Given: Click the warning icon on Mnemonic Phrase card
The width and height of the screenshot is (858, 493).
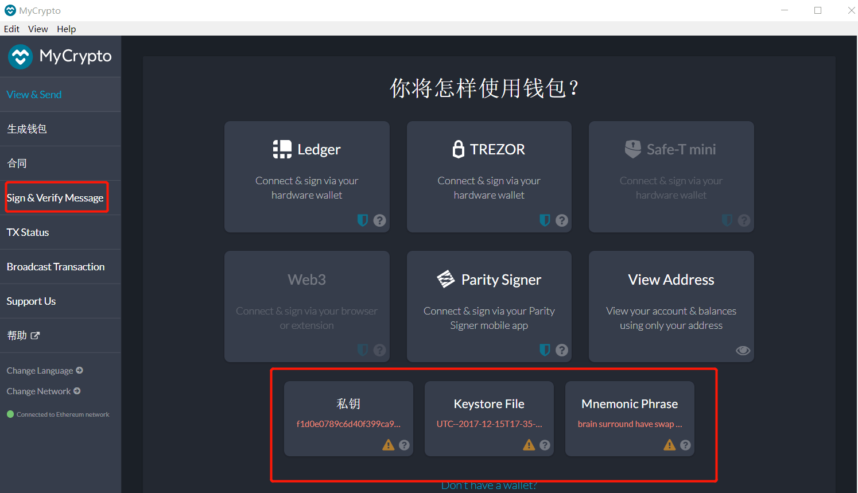Looking at the screenshot, I should pos(669,444).
